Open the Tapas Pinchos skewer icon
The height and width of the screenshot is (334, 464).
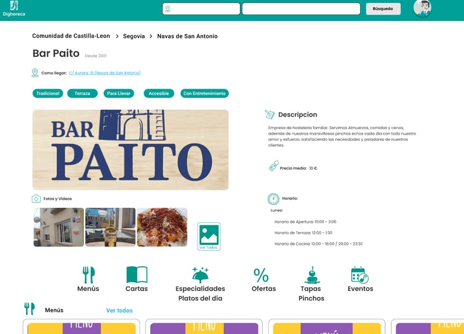click(x=312, y=275)
